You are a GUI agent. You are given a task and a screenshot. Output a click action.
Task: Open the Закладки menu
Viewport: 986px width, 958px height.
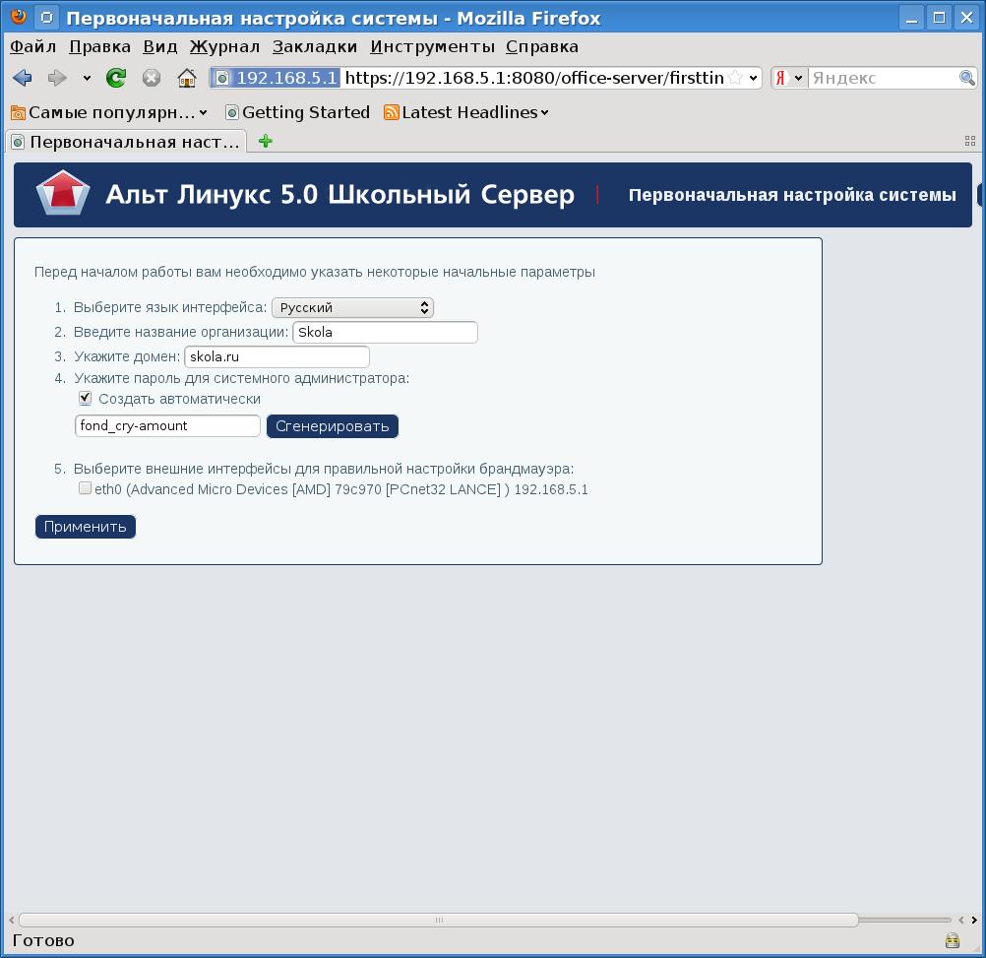coord(315,46)
